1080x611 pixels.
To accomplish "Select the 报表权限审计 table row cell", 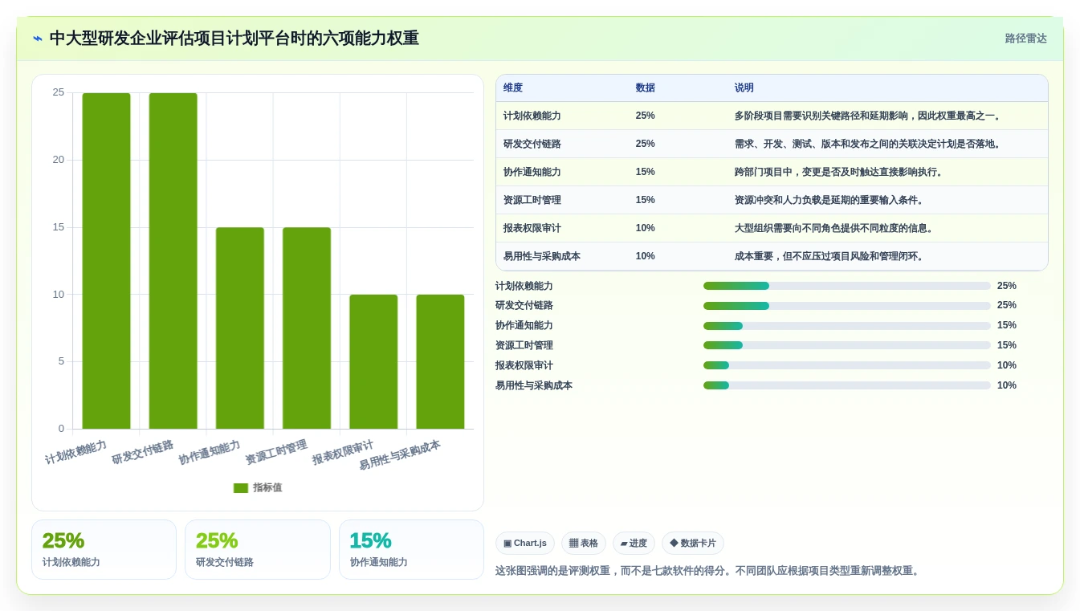I will [532, 228].
